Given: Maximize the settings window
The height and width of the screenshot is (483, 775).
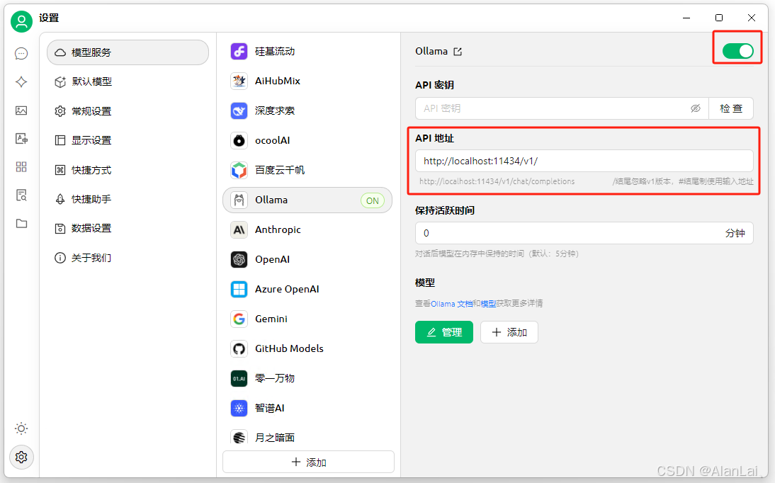Looking at the screenshot, I should (718, 18).
